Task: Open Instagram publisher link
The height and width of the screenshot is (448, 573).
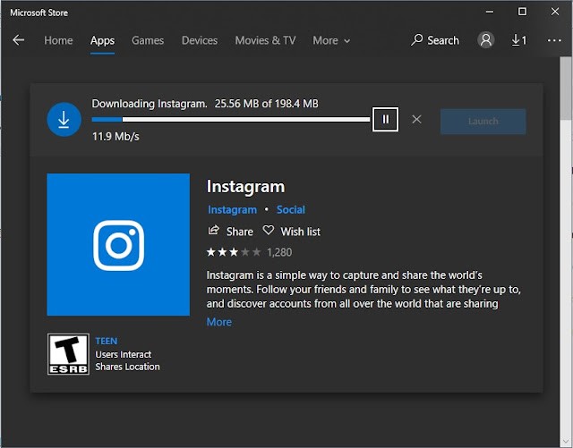Action: click(x=232, y=209)
